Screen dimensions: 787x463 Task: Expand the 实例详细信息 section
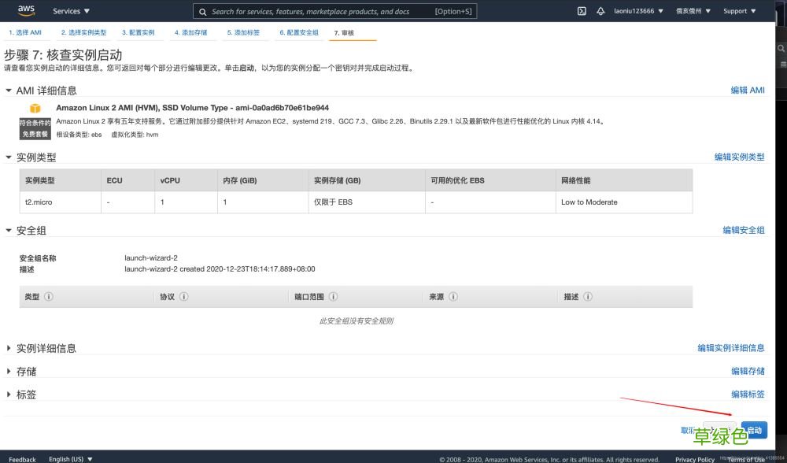pyautogui.click(x=46, y=348)
